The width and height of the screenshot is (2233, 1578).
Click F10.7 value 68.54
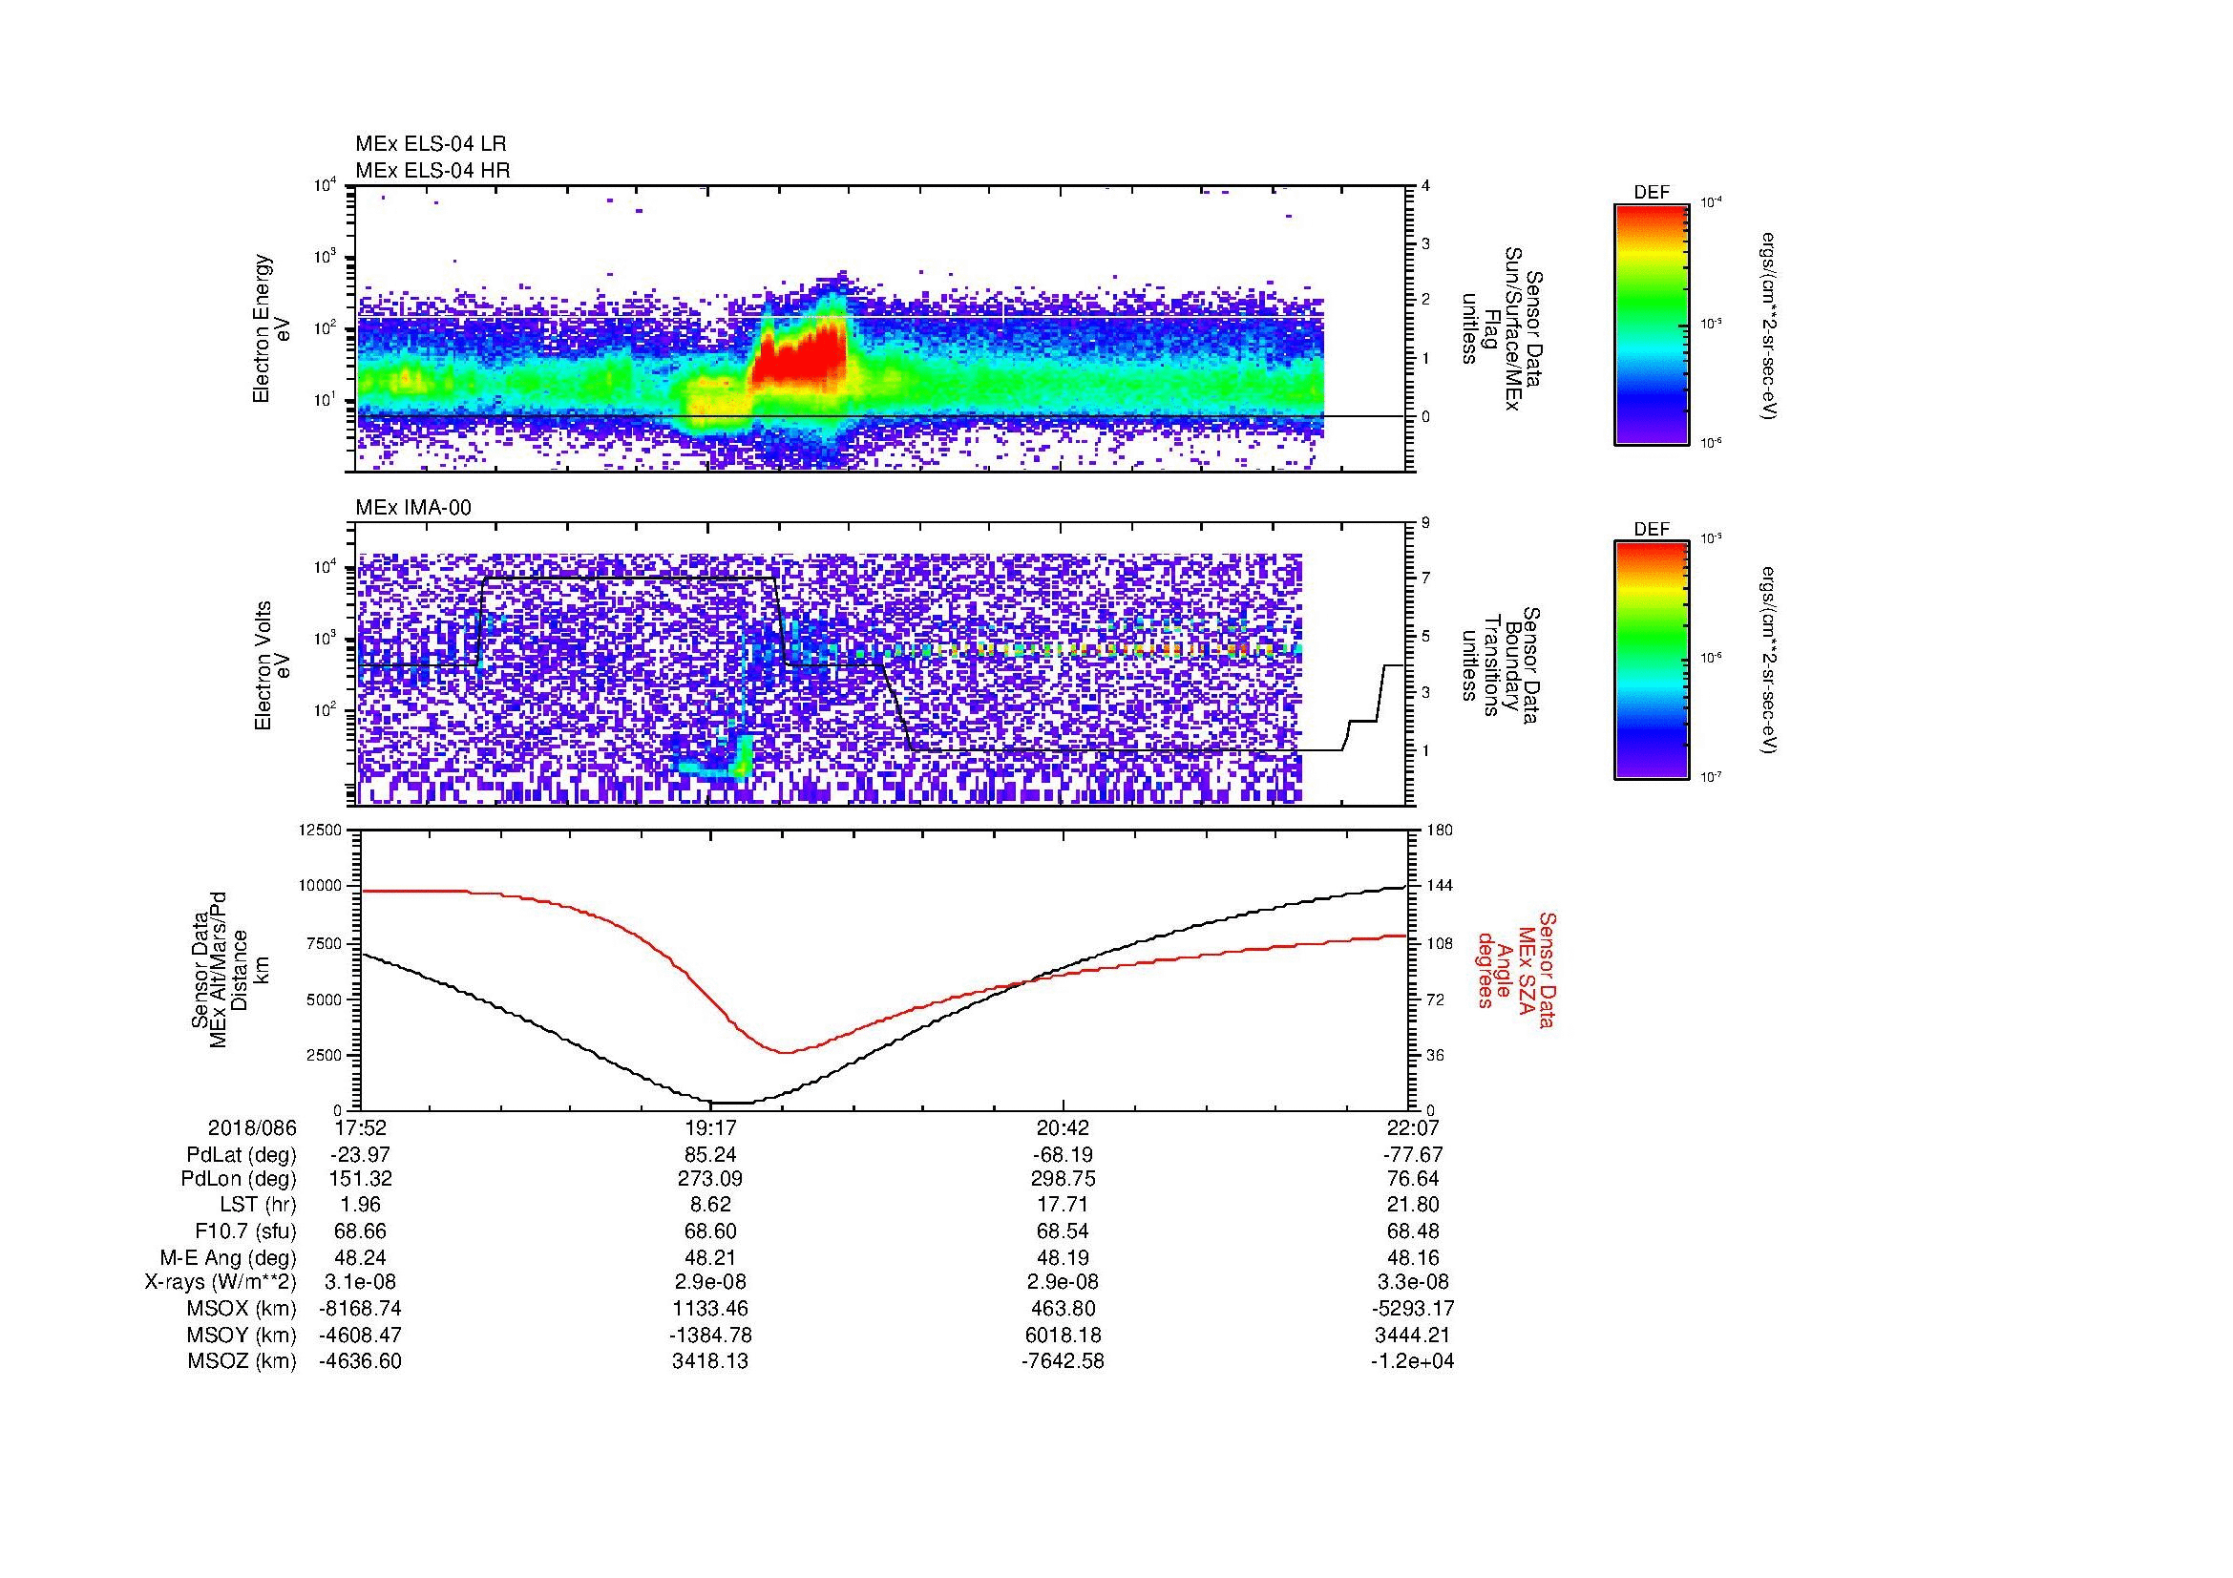tap(1063, 1231)
